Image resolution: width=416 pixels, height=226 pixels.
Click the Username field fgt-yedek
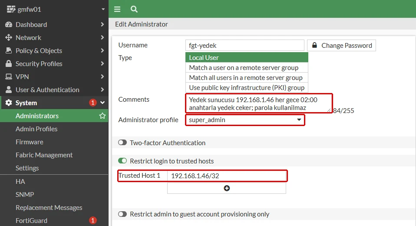click(244, 45)
